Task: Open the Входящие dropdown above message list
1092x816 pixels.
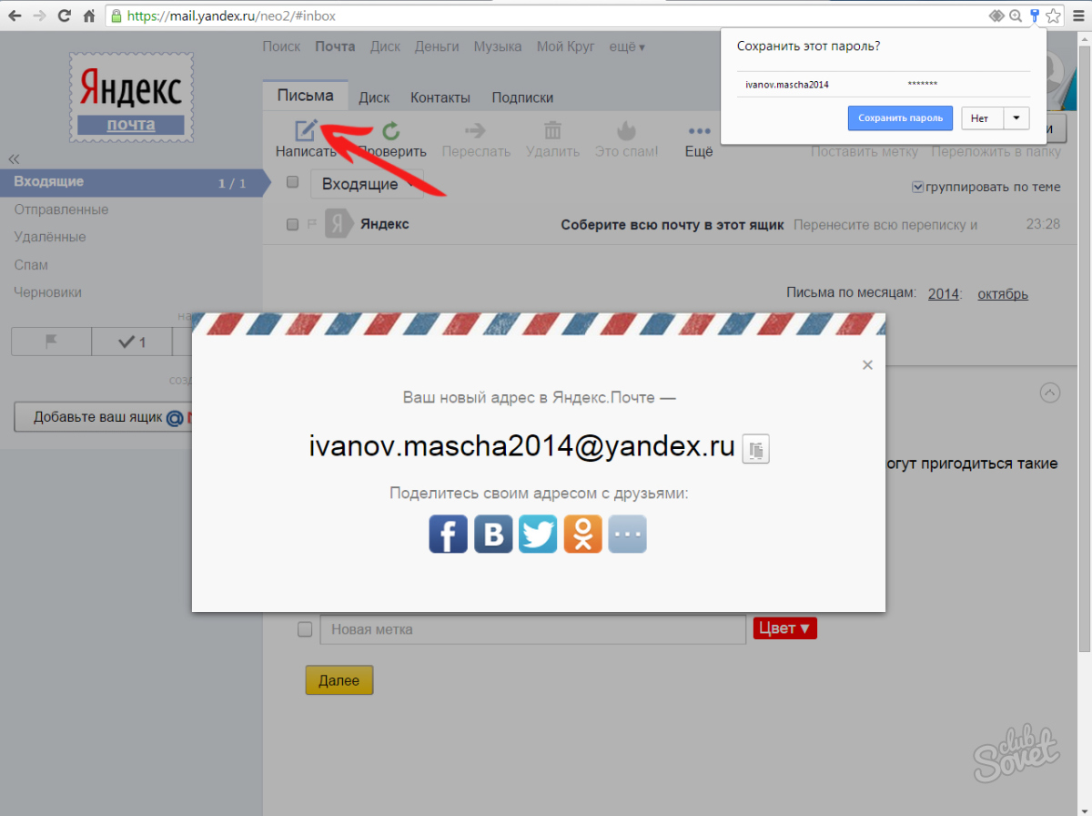Action: [x=367, y=184]
